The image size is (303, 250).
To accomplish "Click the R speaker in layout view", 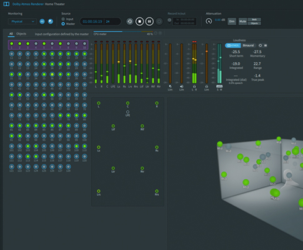I will coord(157,103).
